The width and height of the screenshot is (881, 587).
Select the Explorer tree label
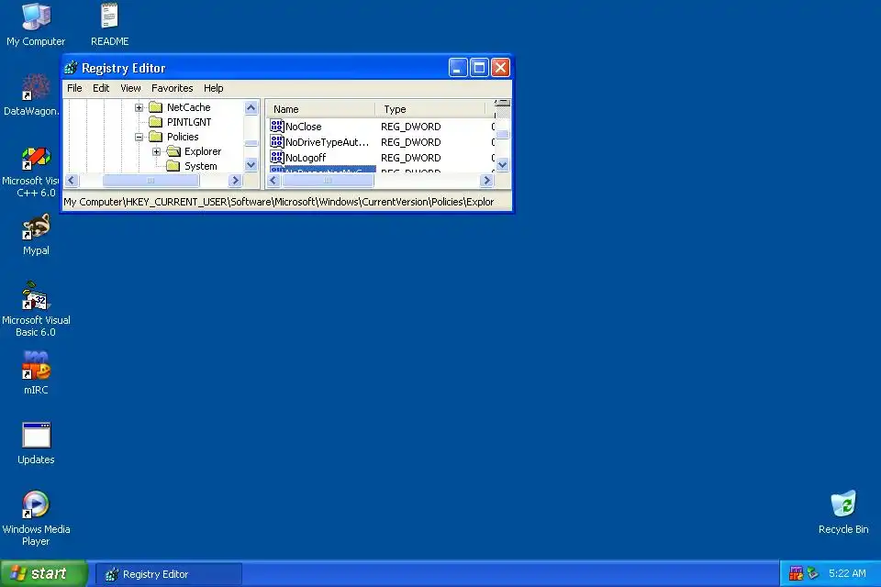[x=203, y=151]
